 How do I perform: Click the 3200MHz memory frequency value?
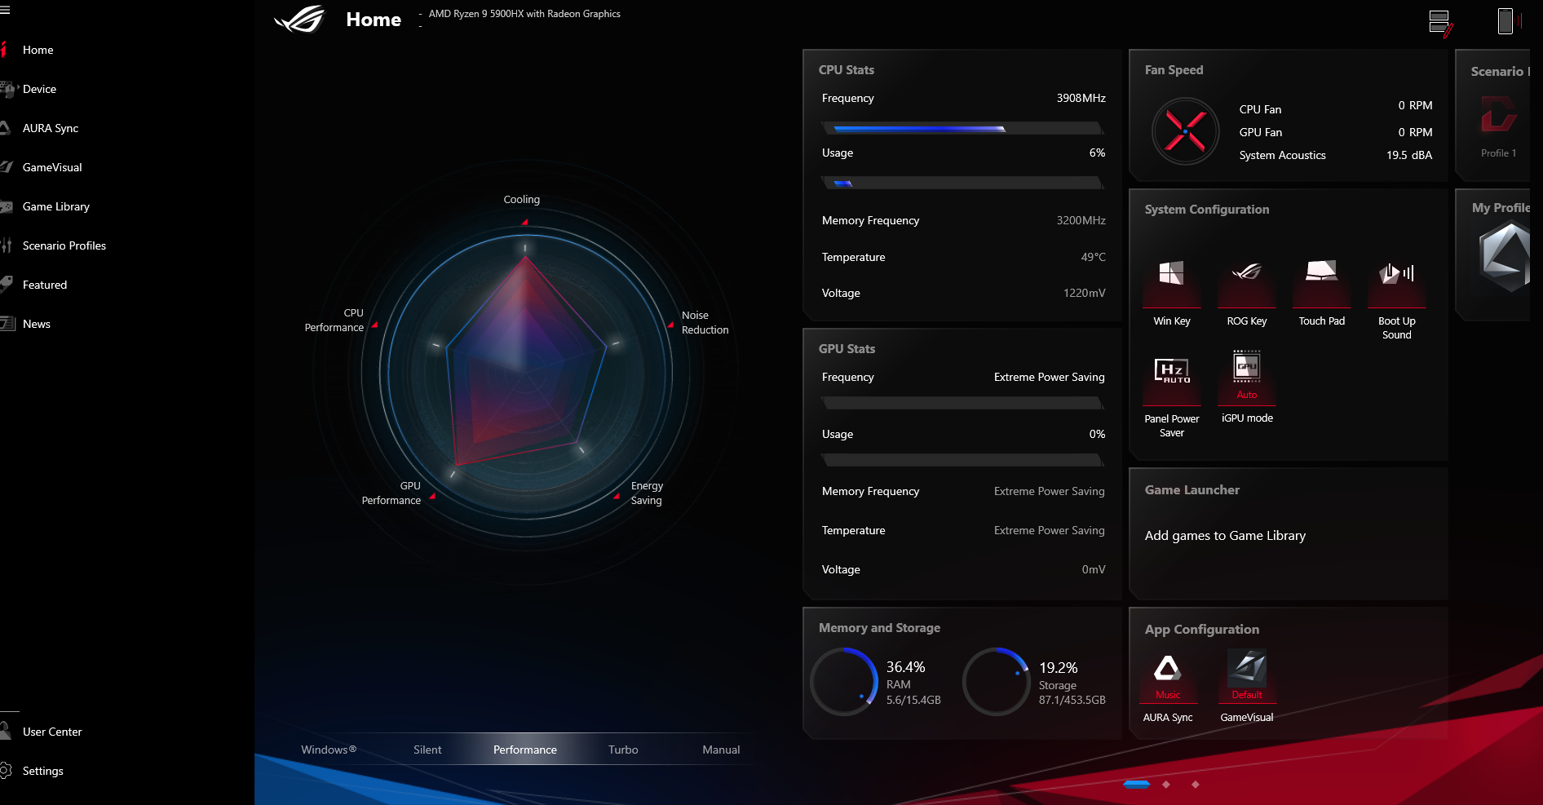[1081, 220]
